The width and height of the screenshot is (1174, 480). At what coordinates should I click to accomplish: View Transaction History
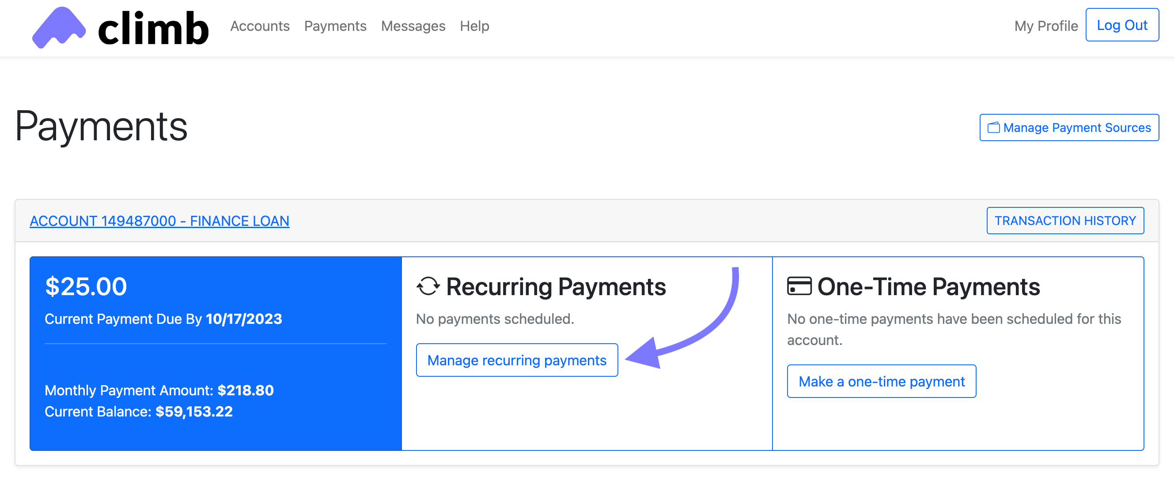1065,221
